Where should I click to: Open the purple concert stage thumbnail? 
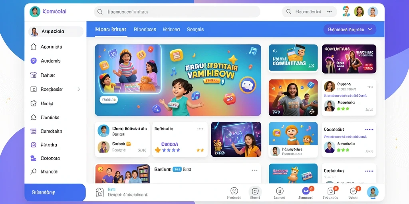point(236,139)
